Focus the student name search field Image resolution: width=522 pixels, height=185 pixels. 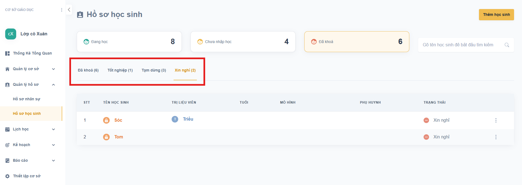pyautogui.click(x=461, y=45)
